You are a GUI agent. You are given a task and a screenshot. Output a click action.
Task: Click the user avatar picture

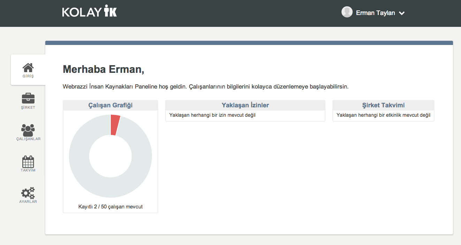(347, 12)
